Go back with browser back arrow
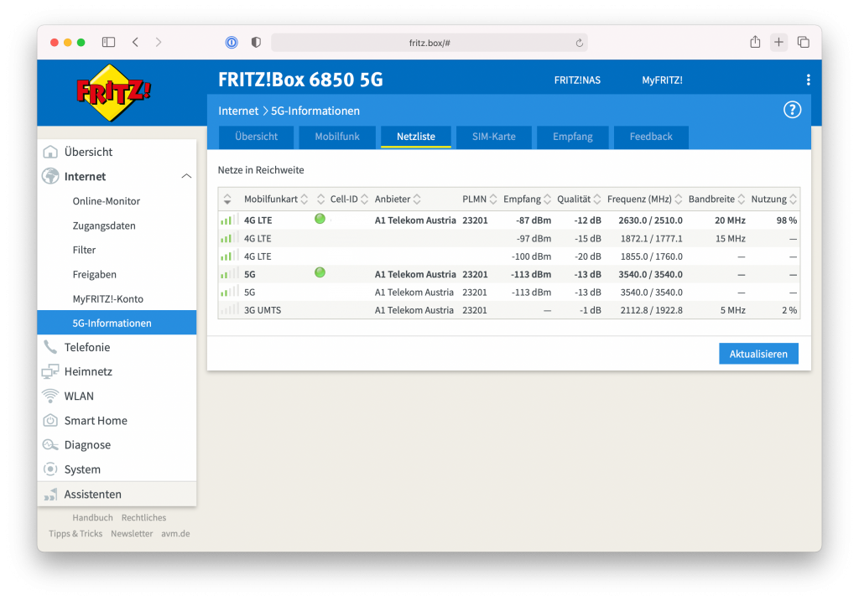 [x=135, y=42]
